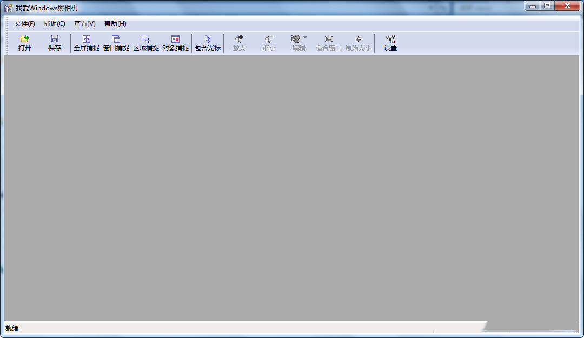Screen dimensions: 584x338
Task: Click the 保存 save icon
Action: click(54, 43)
